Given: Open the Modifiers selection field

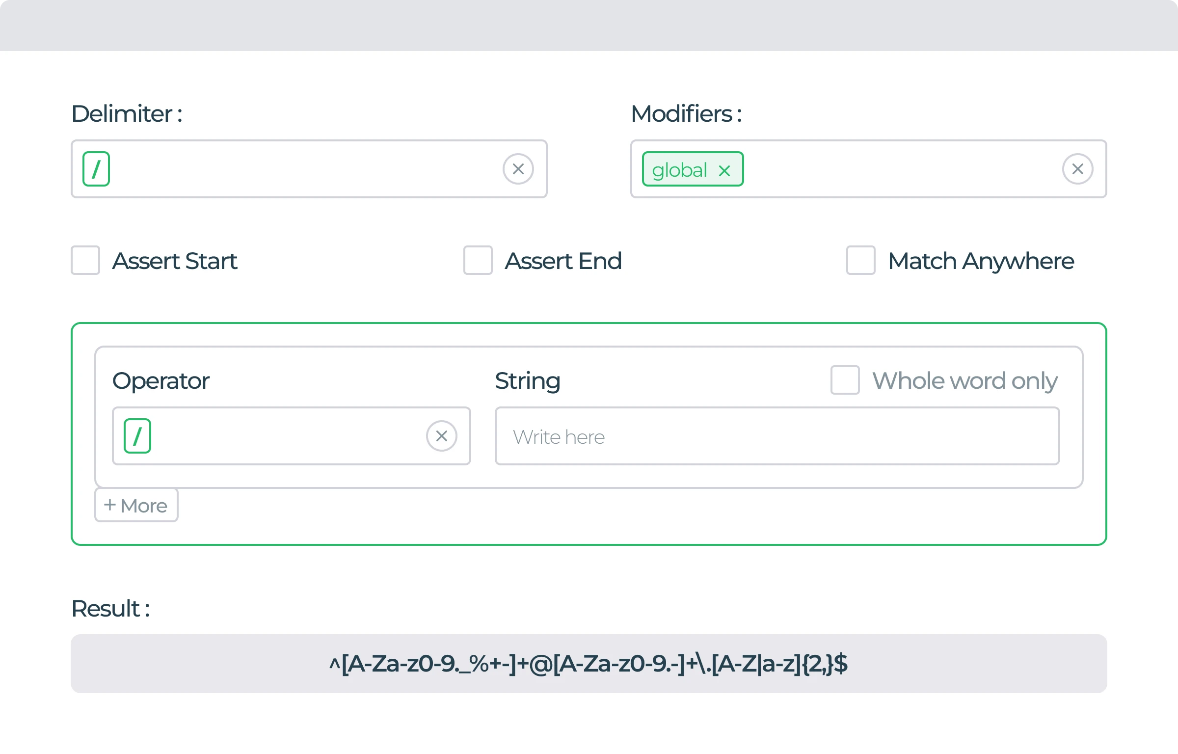Looking at the screenshot, I should [x=908, y=169].
